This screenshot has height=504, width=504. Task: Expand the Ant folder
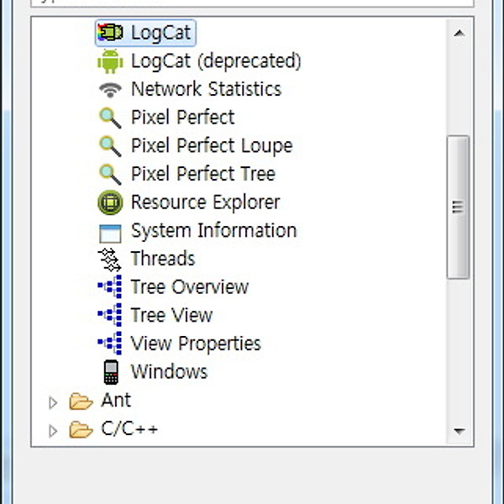click(x=53, y=402)
